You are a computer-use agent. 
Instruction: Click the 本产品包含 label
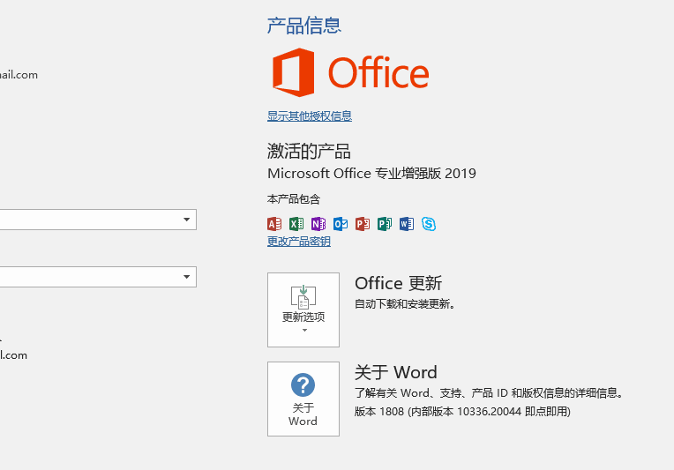point(294,199)
